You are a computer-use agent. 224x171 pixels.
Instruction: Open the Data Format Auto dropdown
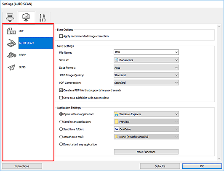146,67
